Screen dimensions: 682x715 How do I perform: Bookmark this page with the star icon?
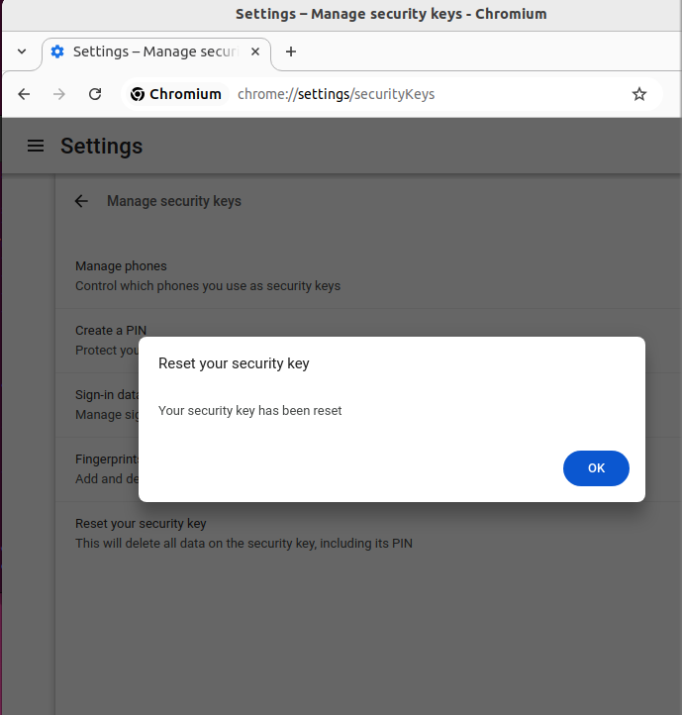639,94
